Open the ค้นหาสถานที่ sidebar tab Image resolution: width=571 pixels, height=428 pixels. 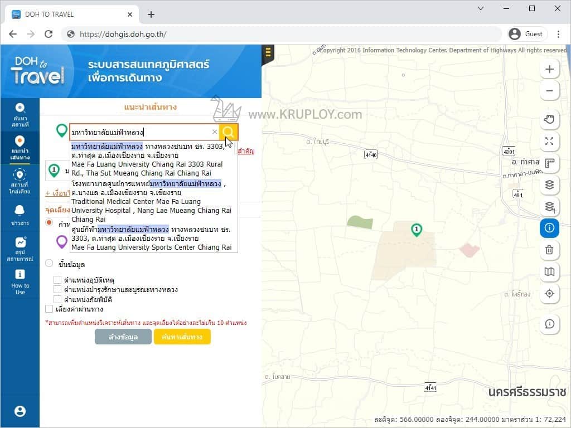point(20,113)
